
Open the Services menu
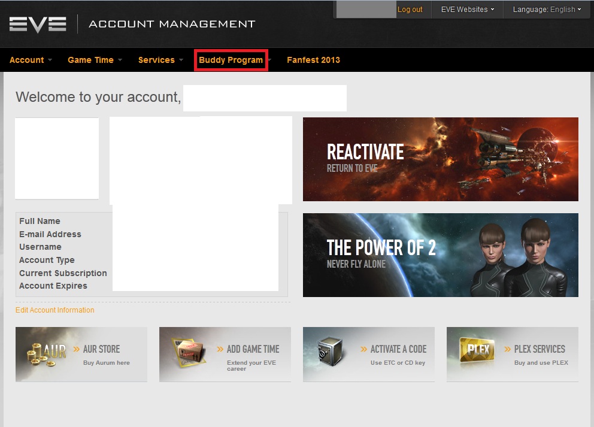click(156, 60)
